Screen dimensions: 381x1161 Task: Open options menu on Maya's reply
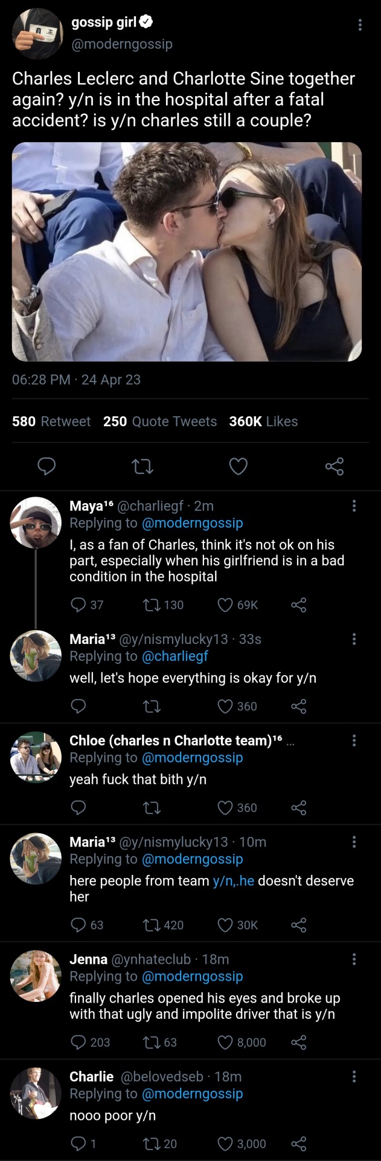coord(354,506)
